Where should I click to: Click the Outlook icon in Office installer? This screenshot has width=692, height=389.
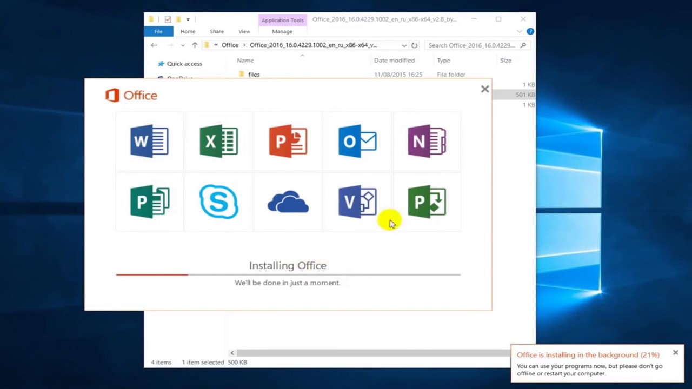pos(357,141)
